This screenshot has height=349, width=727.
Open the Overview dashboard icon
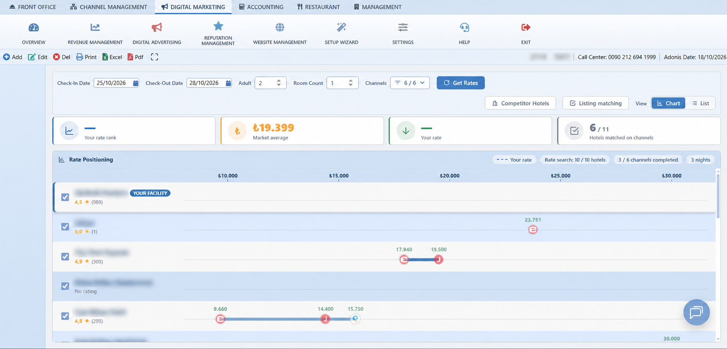pyautogui.click(x=34, y=27)
